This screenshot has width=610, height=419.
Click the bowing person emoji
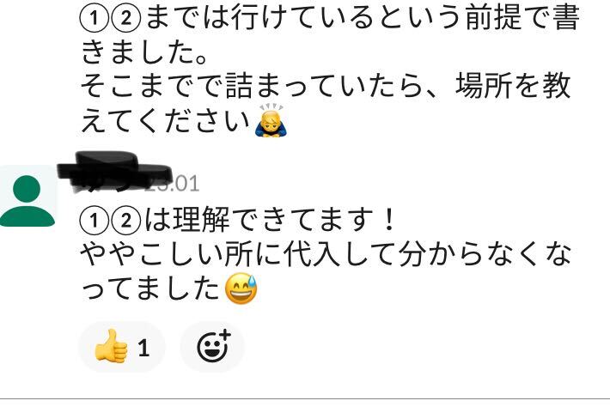pos(271,120)
